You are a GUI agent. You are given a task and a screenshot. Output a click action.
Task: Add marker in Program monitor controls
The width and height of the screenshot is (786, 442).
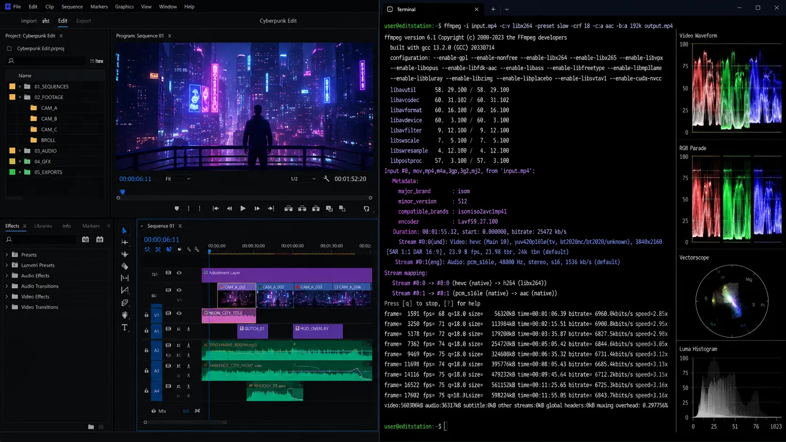tap(177, 209)
